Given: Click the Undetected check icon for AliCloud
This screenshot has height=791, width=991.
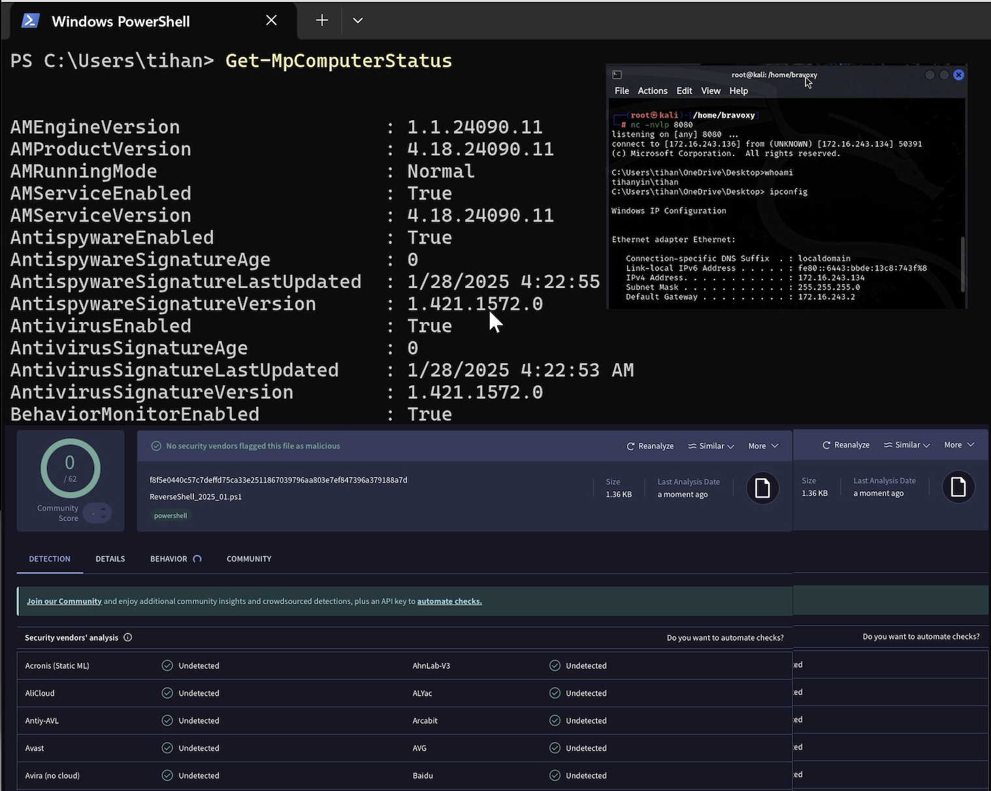Looking at the screenshot, I should point(167,693).
